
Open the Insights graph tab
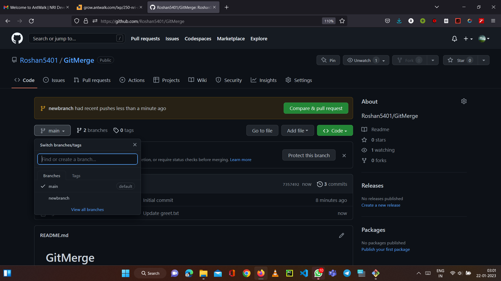(x=253, y=80)
